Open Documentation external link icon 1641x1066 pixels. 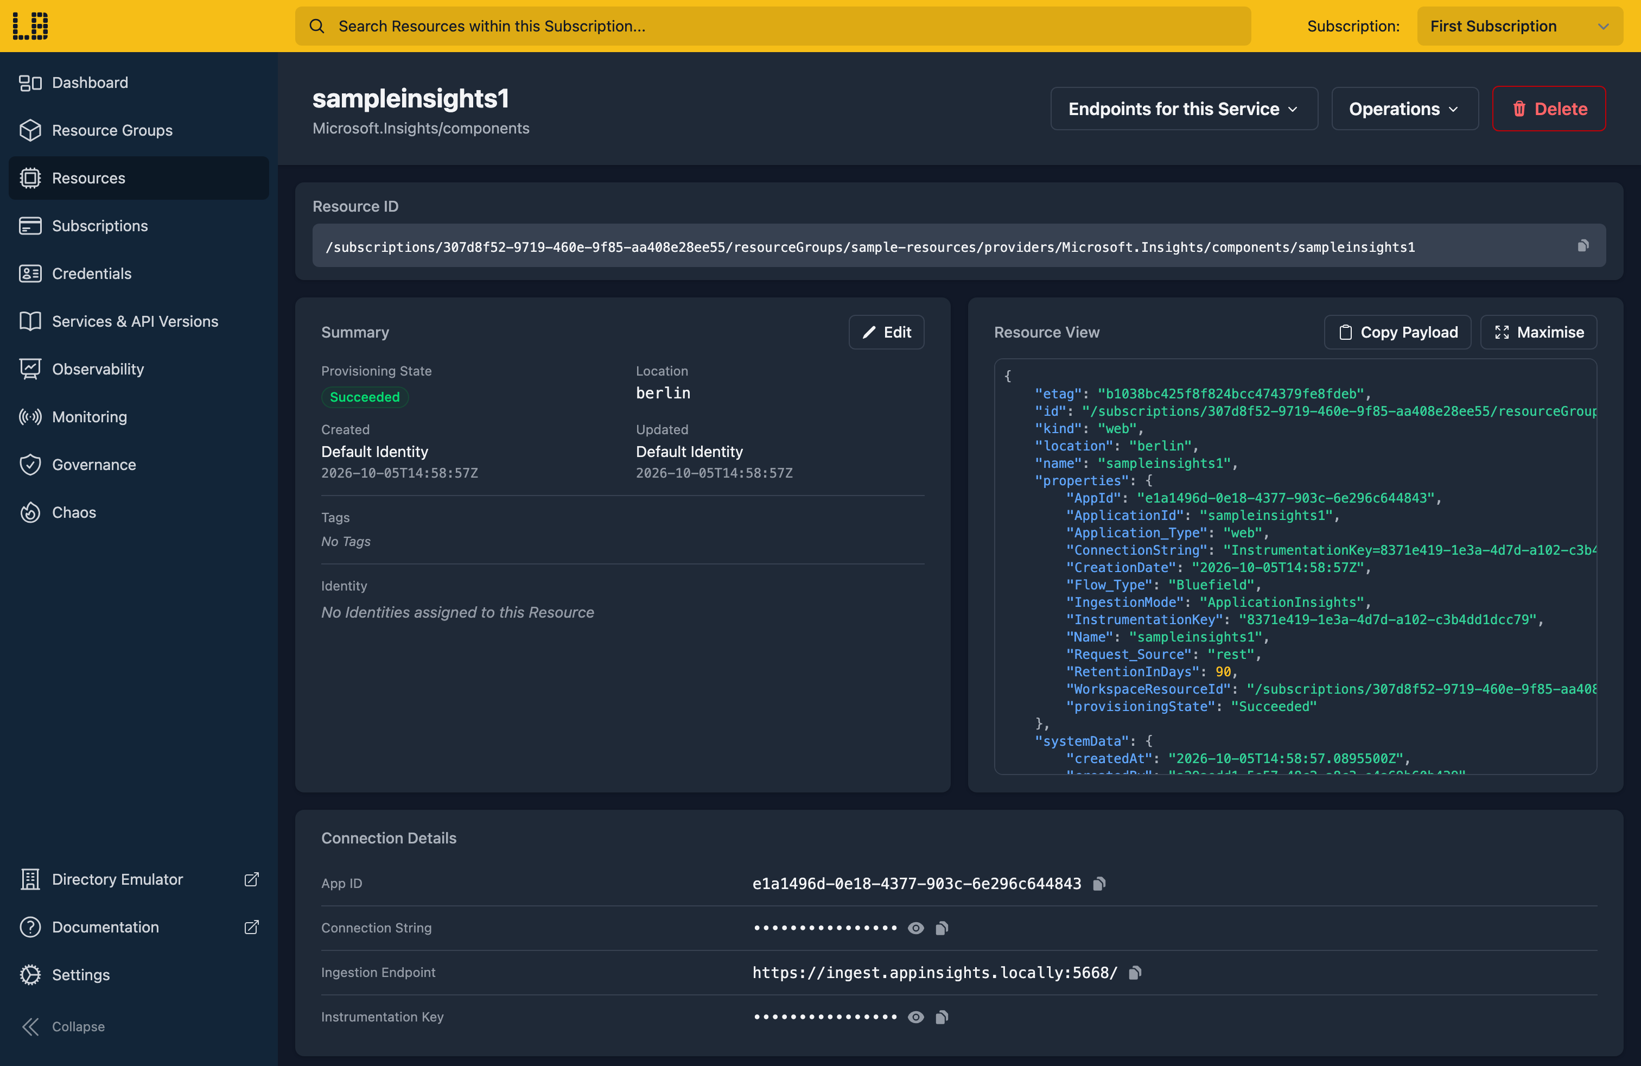coord(252,927)
